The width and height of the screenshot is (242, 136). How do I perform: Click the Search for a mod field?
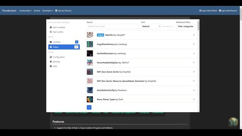click(x=113, y=26)
